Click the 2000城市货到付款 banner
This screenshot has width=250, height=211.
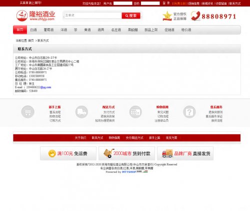click(126, 153)
